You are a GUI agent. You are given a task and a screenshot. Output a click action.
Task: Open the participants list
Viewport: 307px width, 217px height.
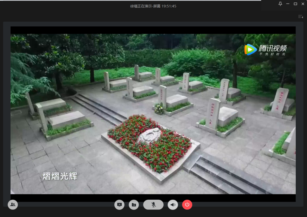[13, 204]
